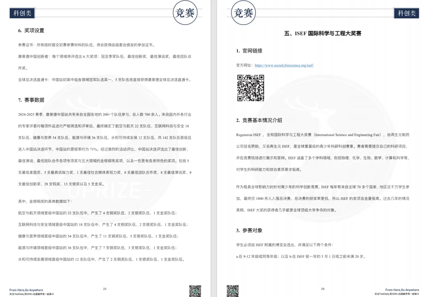The height and width of the screenshot is (297, 428).
Task: Open the societyforscience.org/isef hyperlink
Action: click(284, 65)
